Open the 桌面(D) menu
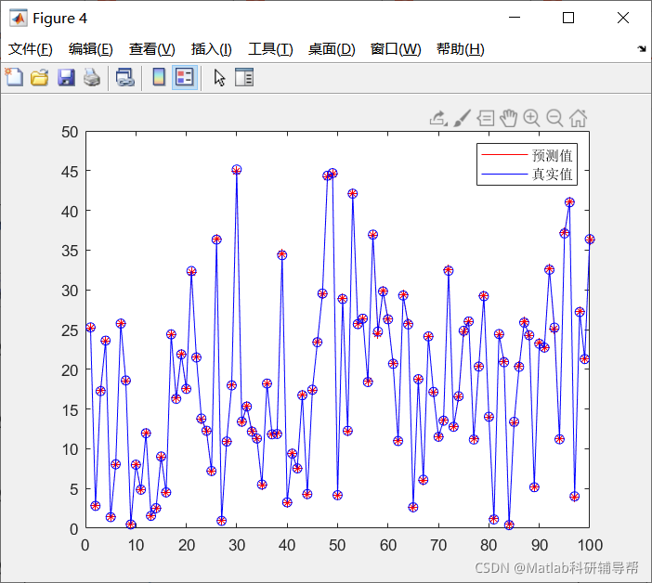The height and width of the screenshot is (583, 652). (x=332, y=49)
